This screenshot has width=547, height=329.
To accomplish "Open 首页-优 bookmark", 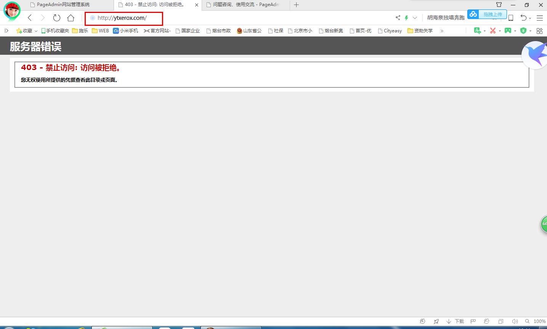I will click(360, 31).
